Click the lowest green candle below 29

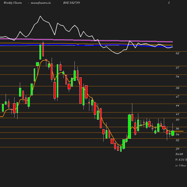121,149
